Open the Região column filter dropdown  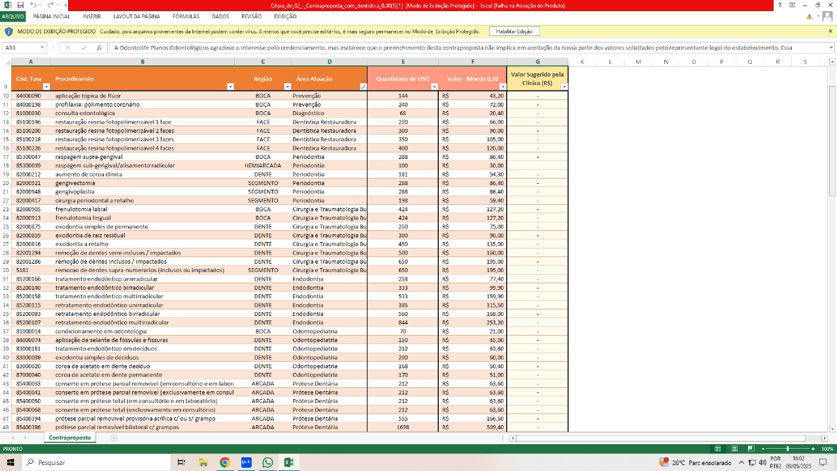[x=287, y=87]
